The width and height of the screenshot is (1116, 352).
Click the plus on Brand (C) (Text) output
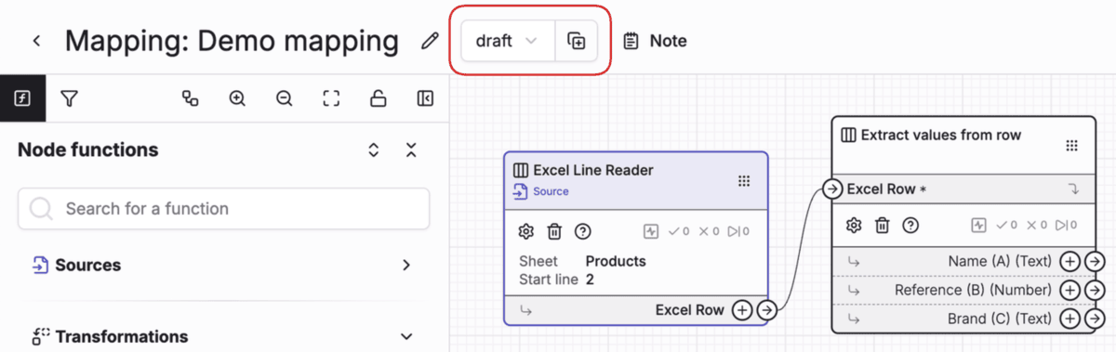coord(1069,319)
